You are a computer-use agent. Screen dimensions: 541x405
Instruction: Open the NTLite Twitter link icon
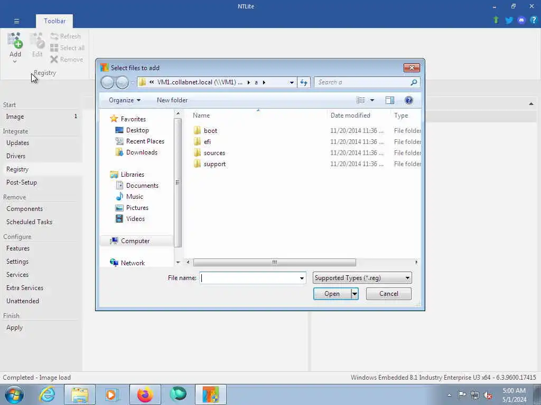coord(509,21)
